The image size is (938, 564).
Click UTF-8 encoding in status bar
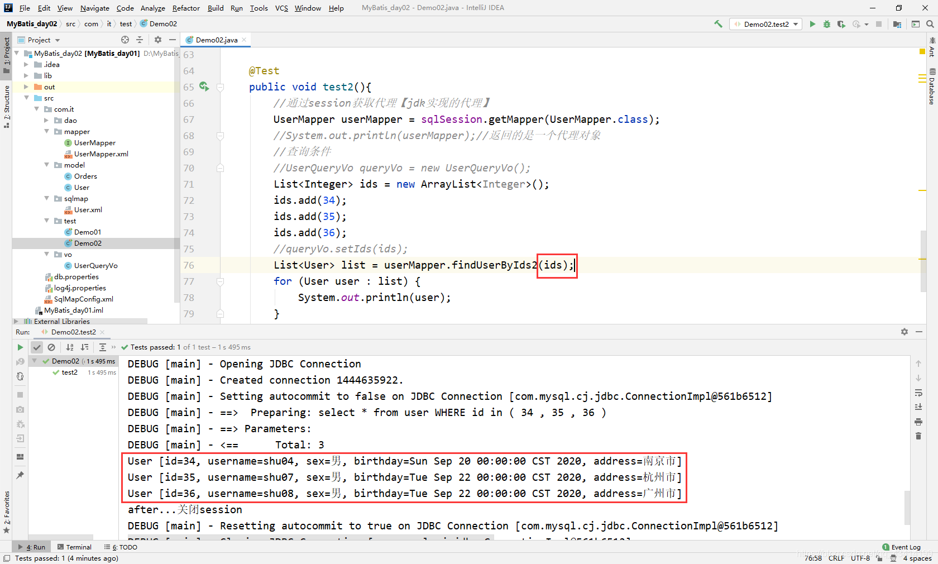click(x=860, y=558)
